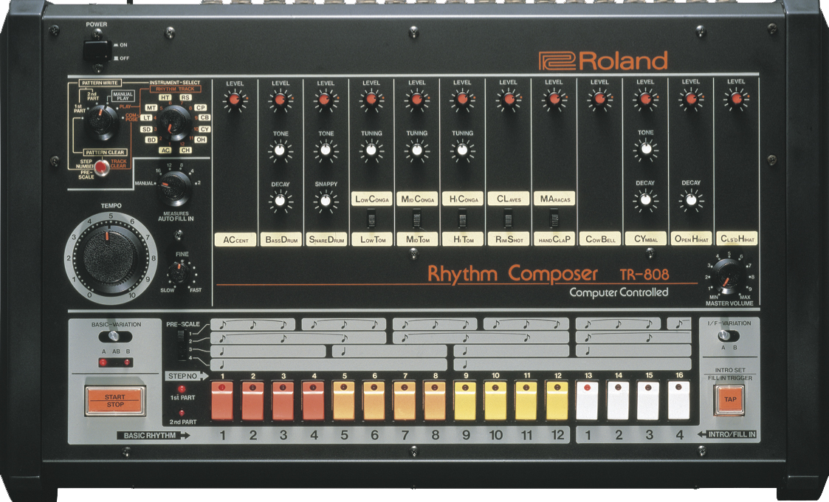Image resolution: width=829 pixels, height=502 pixels.
Task: Hit the red Pattern Clear button
Action: click(x=102, y=168)
